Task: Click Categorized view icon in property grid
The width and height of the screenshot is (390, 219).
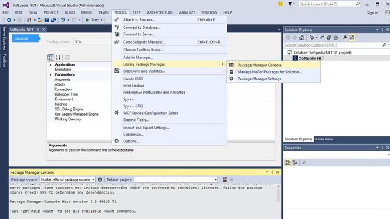Action: (51, 57)
